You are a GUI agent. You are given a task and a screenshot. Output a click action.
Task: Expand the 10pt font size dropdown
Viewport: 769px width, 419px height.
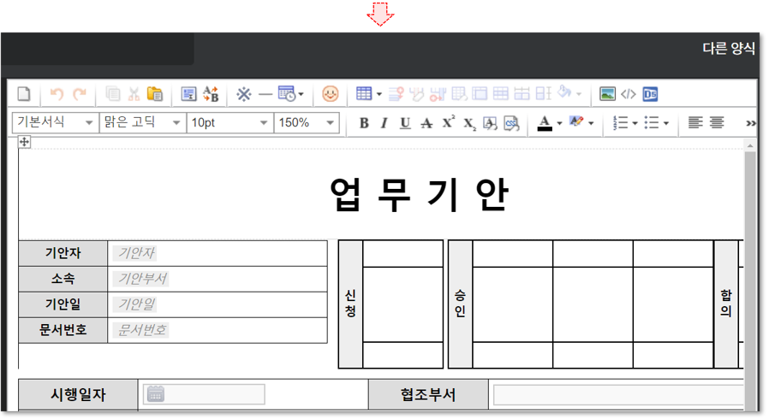(x=230, y=123)
